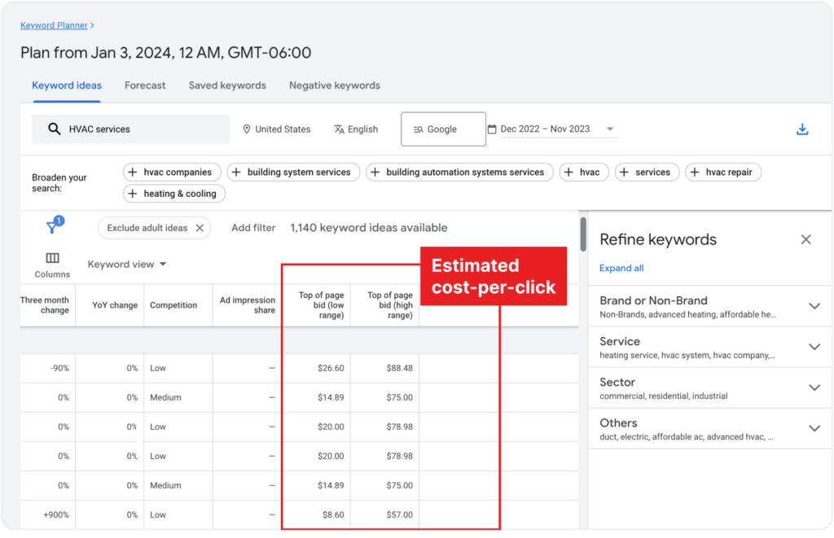Image resolution: width=834 pixels, height=538 pixels.
Task: Expand the Sector refine section
Action: (x=814, y=388)
